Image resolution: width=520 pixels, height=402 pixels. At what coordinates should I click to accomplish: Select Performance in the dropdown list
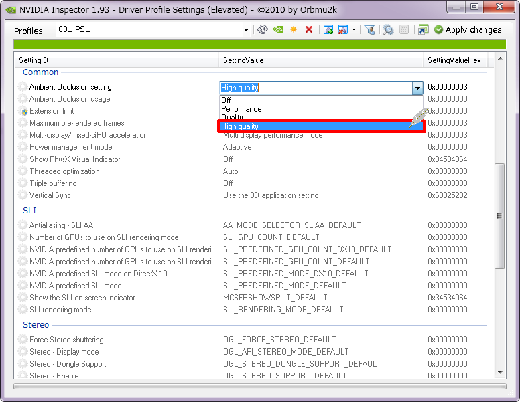pos(321,109)
